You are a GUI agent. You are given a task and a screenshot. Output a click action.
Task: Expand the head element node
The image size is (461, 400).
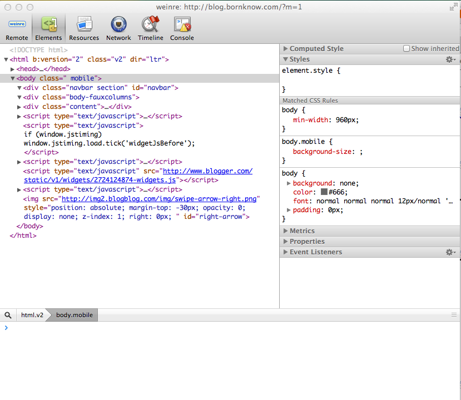point(13,69)
